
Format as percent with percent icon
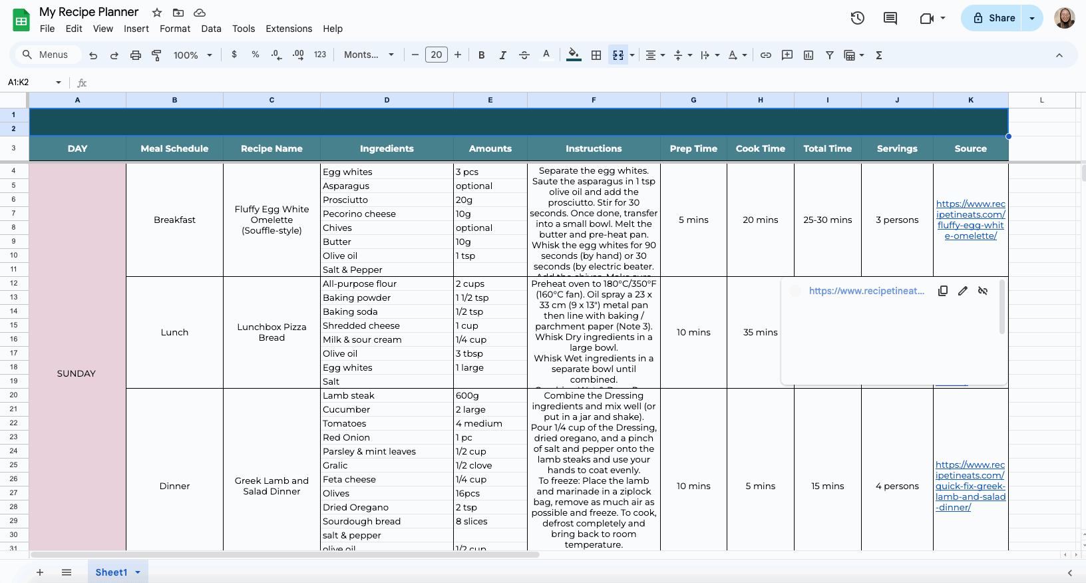coord(256,55)
